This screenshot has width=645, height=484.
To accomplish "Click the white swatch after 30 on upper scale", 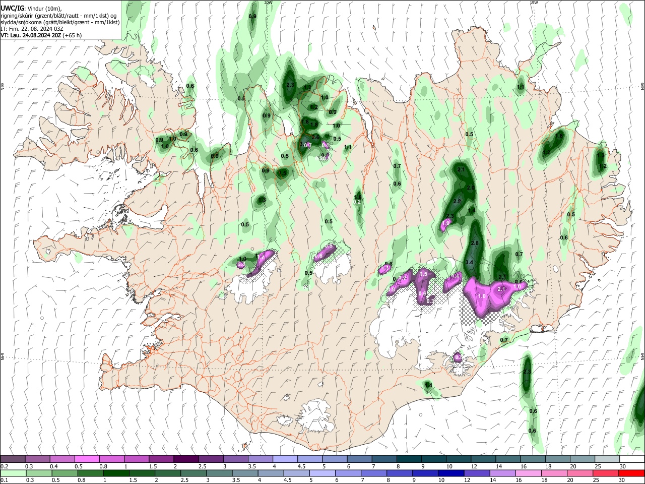I will [x=632, y=459].
